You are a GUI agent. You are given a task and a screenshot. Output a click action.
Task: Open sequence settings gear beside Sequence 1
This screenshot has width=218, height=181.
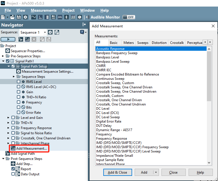[x=50, y=32]
